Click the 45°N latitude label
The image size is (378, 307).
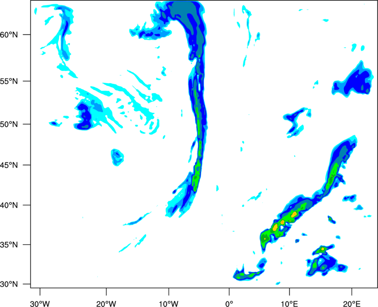9,165
